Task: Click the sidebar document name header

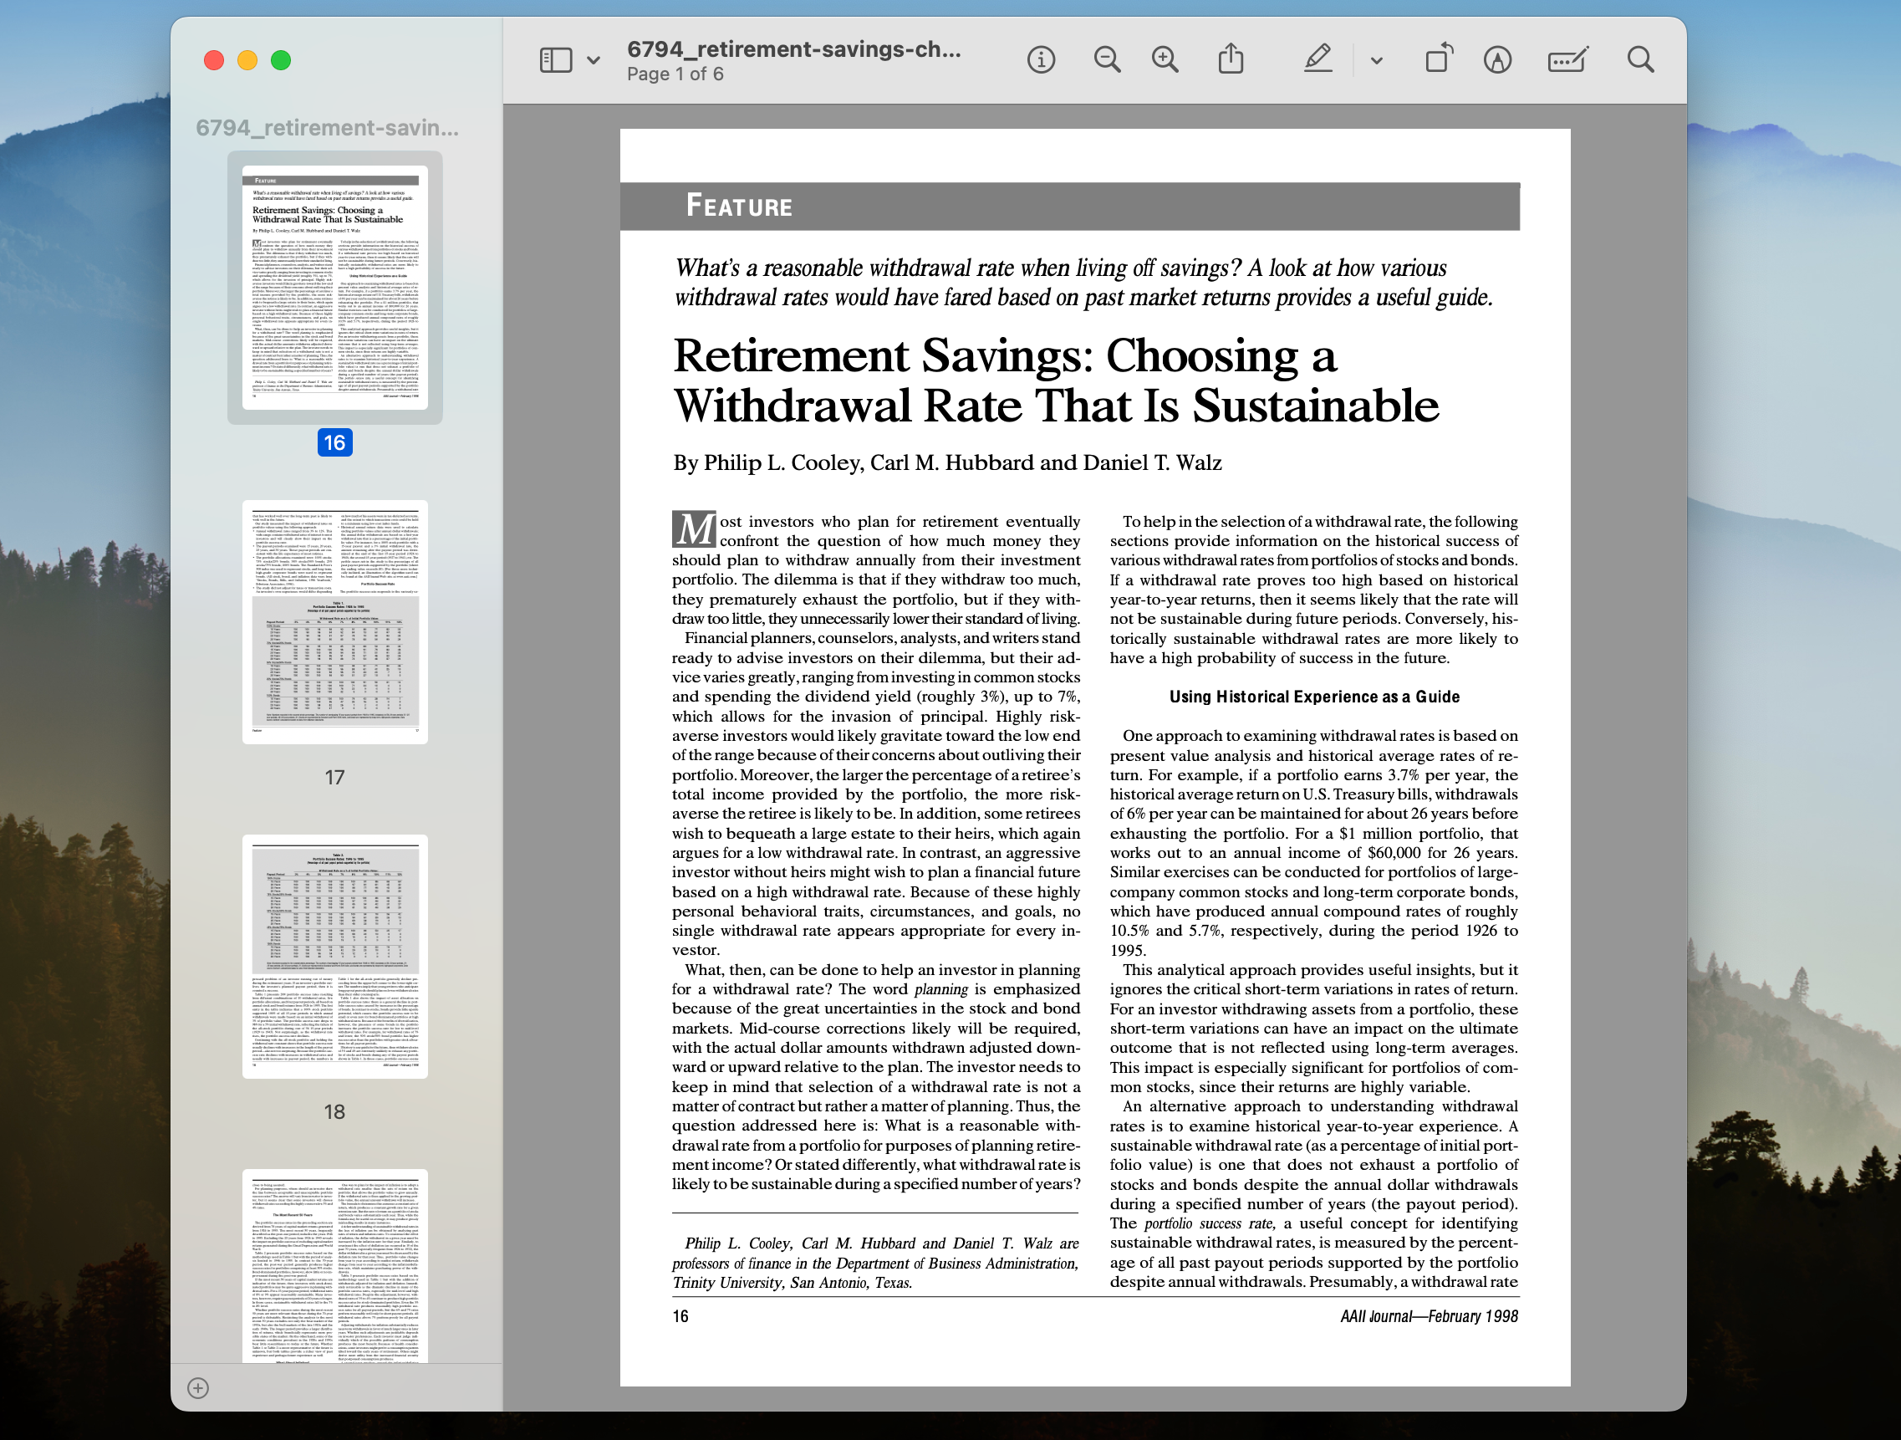Action: point(327,128)
